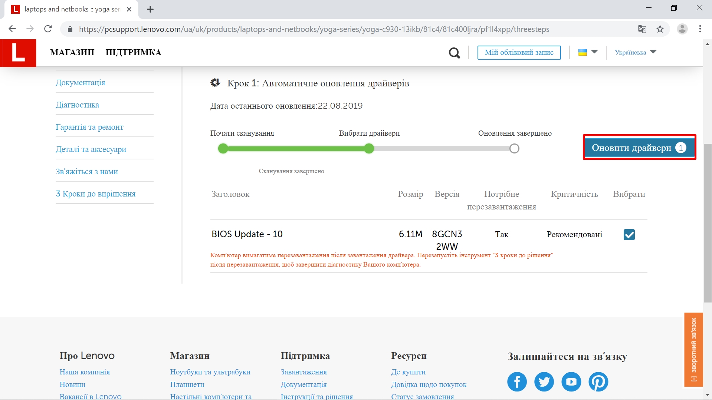The height and width of the screenshot is (400, 712).
Task: Click the BIOS Update - 10 title
Action: (x=247, y=234)
